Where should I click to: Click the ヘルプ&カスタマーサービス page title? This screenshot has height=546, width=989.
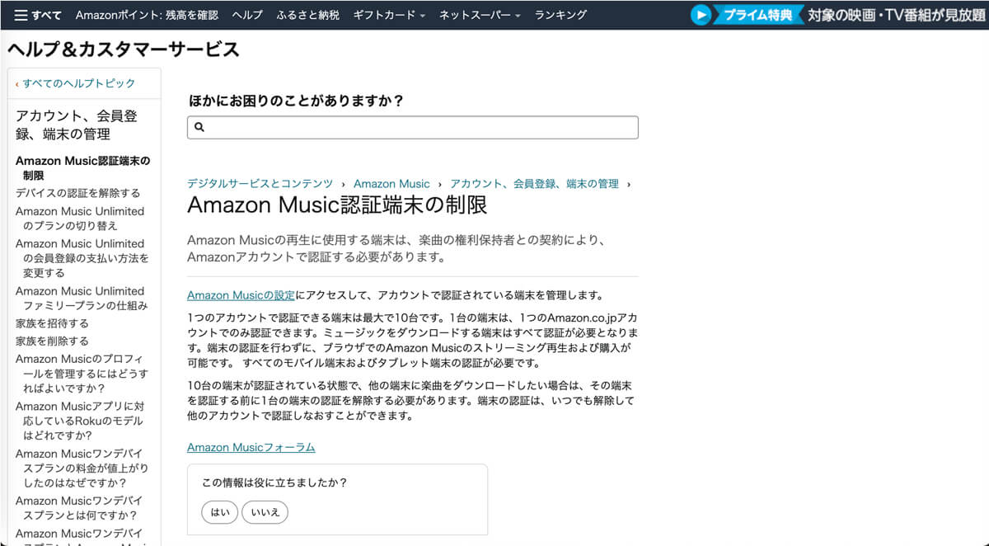124,49
